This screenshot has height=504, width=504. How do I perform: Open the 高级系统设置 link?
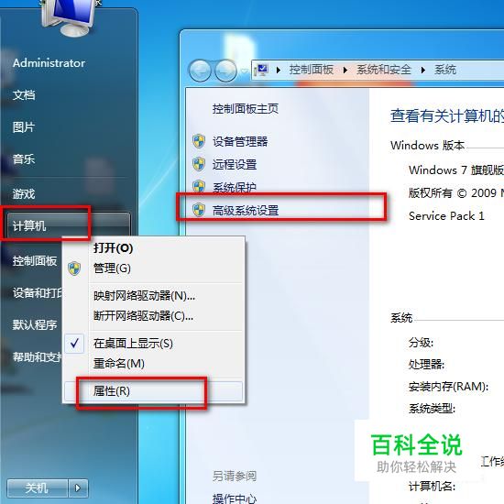click(x=246, y=211)
